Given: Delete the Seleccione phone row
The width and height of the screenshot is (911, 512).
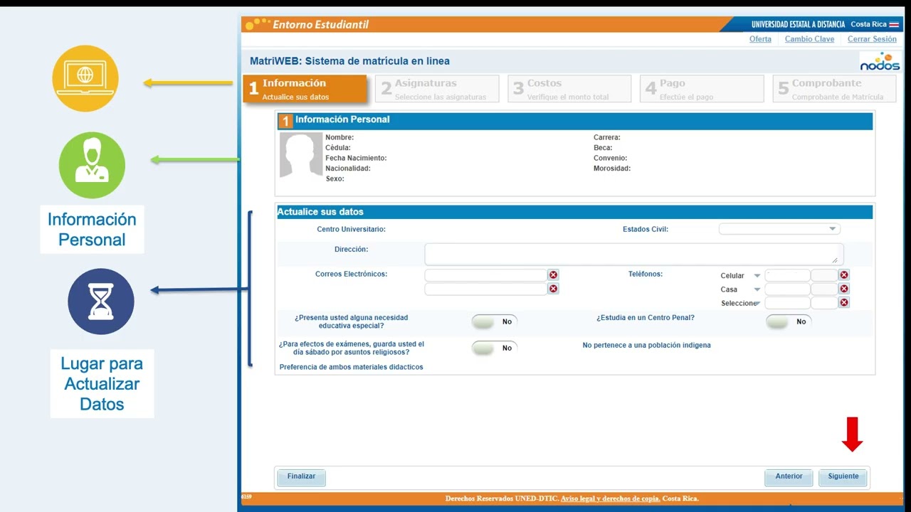Looking at the screenshot, I should click(x=844, y=302).
